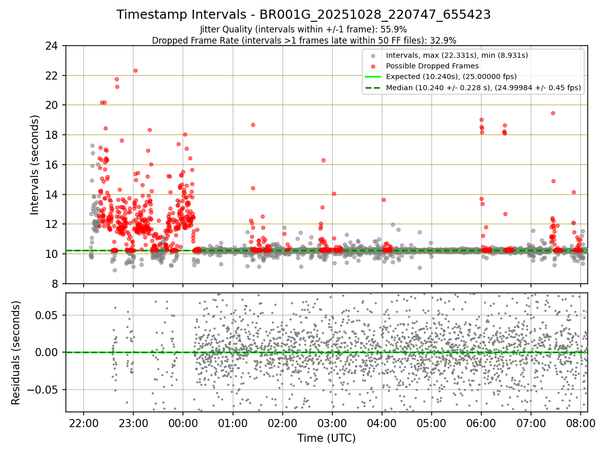Select the Dropped Frame Rate 32.9% subtitle
The width and height of the screenshot is (608, 456).
pyautogui.click(x=303, y=40)
